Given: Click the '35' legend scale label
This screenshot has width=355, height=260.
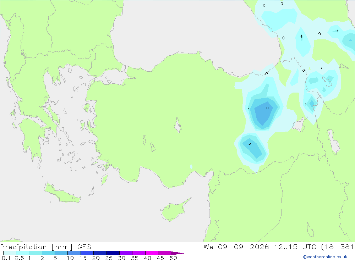Looking at the screenshot, I should coord(135,258).
